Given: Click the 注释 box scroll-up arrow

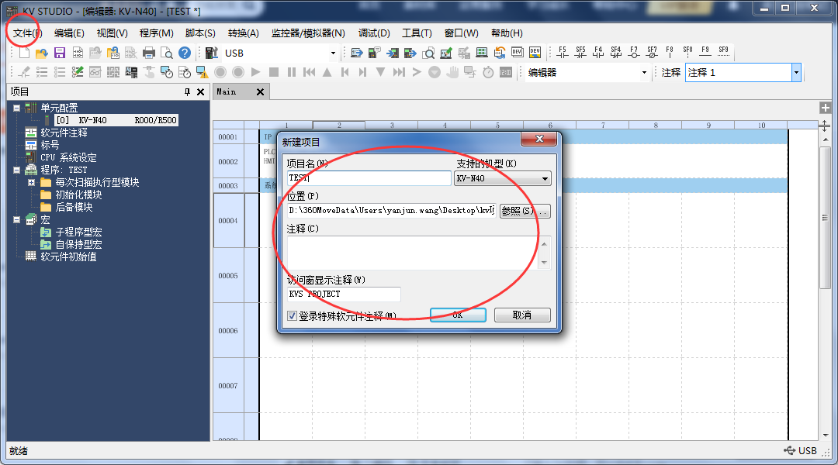Looking at the screenshot, I should 544,244.
